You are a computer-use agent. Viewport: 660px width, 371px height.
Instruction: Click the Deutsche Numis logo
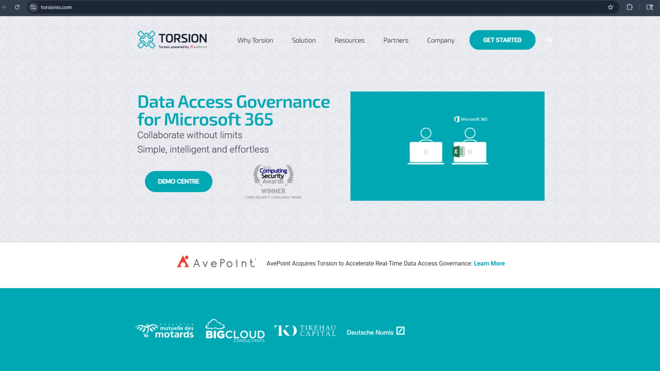(x=375, y=332)
